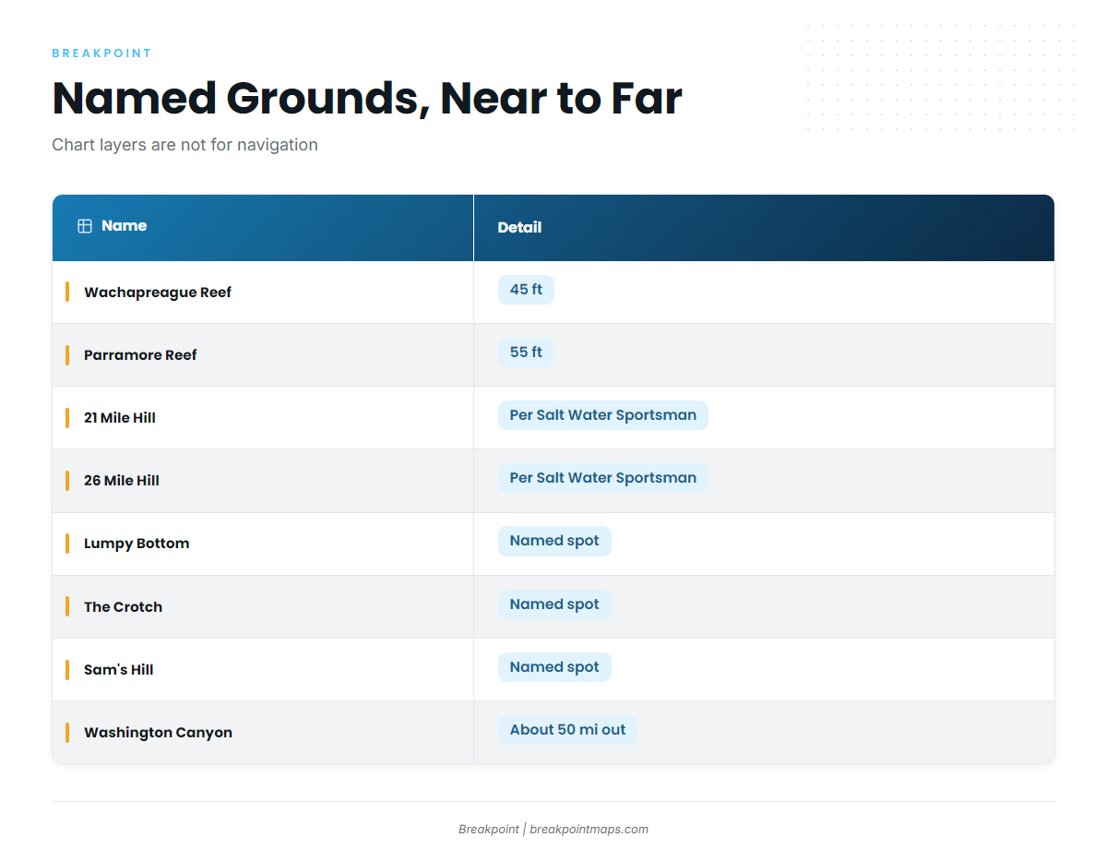Click Per Salt Water Sportsman in 26 Mile Hill row
Image resolution: width=1107 pixels, height=861 pixels.
coord(603,478)
